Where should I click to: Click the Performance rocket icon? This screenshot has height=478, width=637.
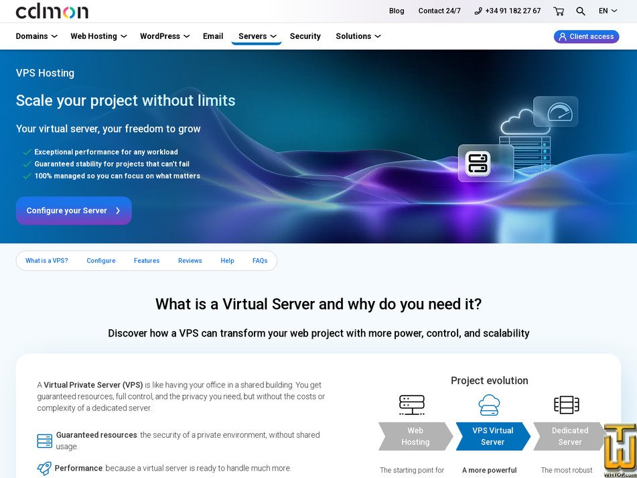tap(44, 469)
